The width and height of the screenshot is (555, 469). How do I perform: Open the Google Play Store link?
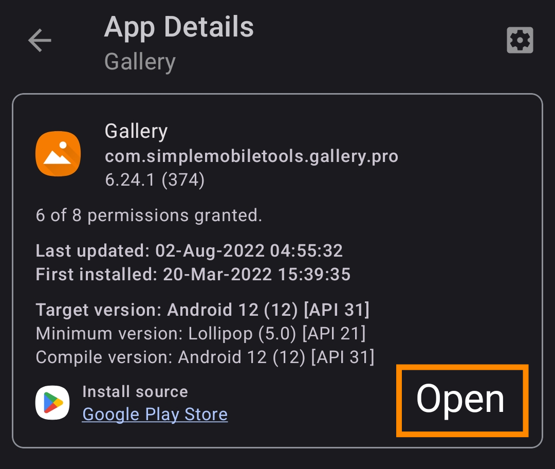pos(154,414)
